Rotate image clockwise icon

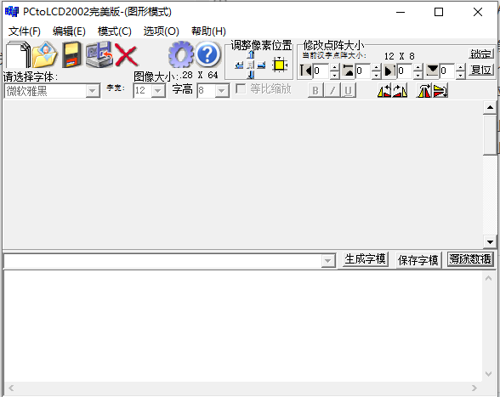400,91
